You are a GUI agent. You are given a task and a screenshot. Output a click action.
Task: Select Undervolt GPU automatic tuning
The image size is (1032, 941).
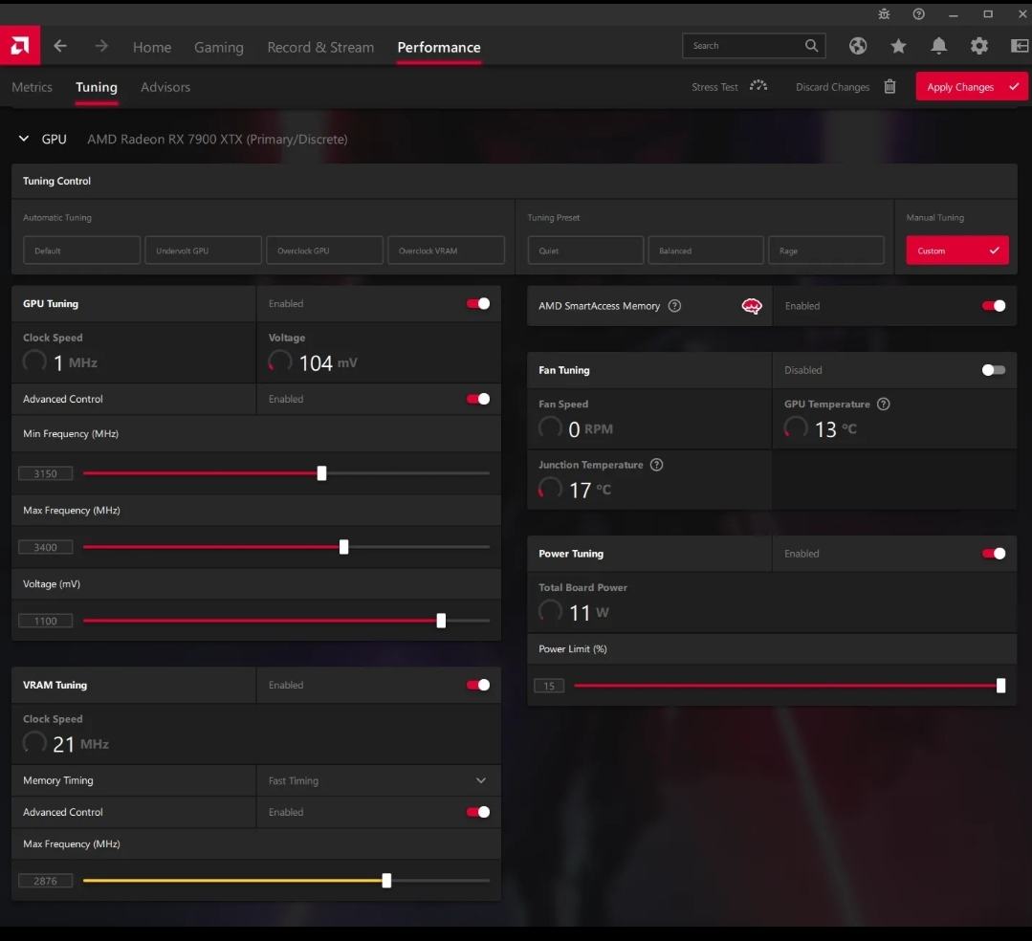(x=204, y=251)
